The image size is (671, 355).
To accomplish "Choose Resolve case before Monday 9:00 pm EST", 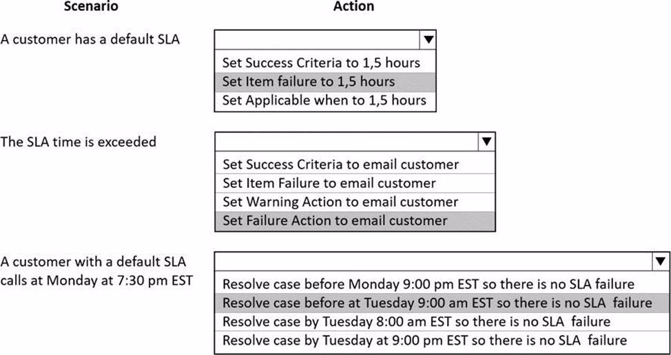I will point(429,283).
